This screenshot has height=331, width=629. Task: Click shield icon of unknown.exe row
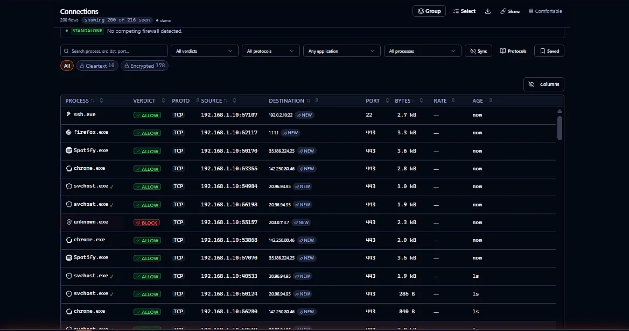pyautogui.click(x=68, y=222)
